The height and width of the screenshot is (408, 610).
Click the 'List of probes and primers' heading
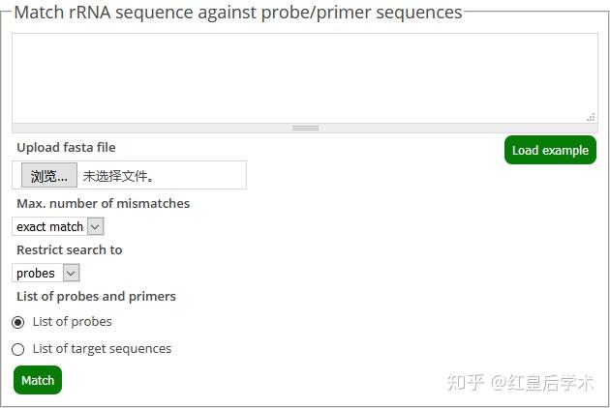96,296
